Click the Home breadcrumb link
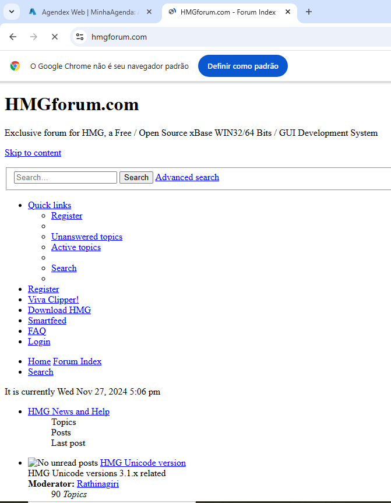 pyautogui.click(x=39, y=361)
